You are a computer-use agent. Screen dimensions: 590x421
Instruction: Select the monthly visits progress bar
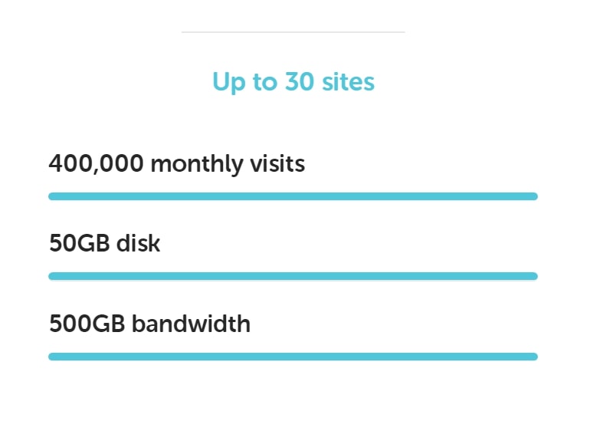pos(293,196)
